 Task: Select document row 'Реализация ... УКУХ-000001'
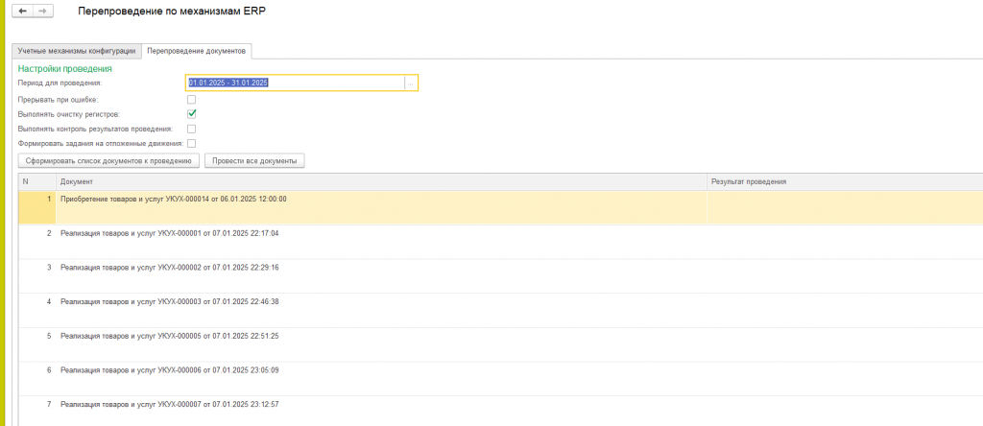point(169,233)
